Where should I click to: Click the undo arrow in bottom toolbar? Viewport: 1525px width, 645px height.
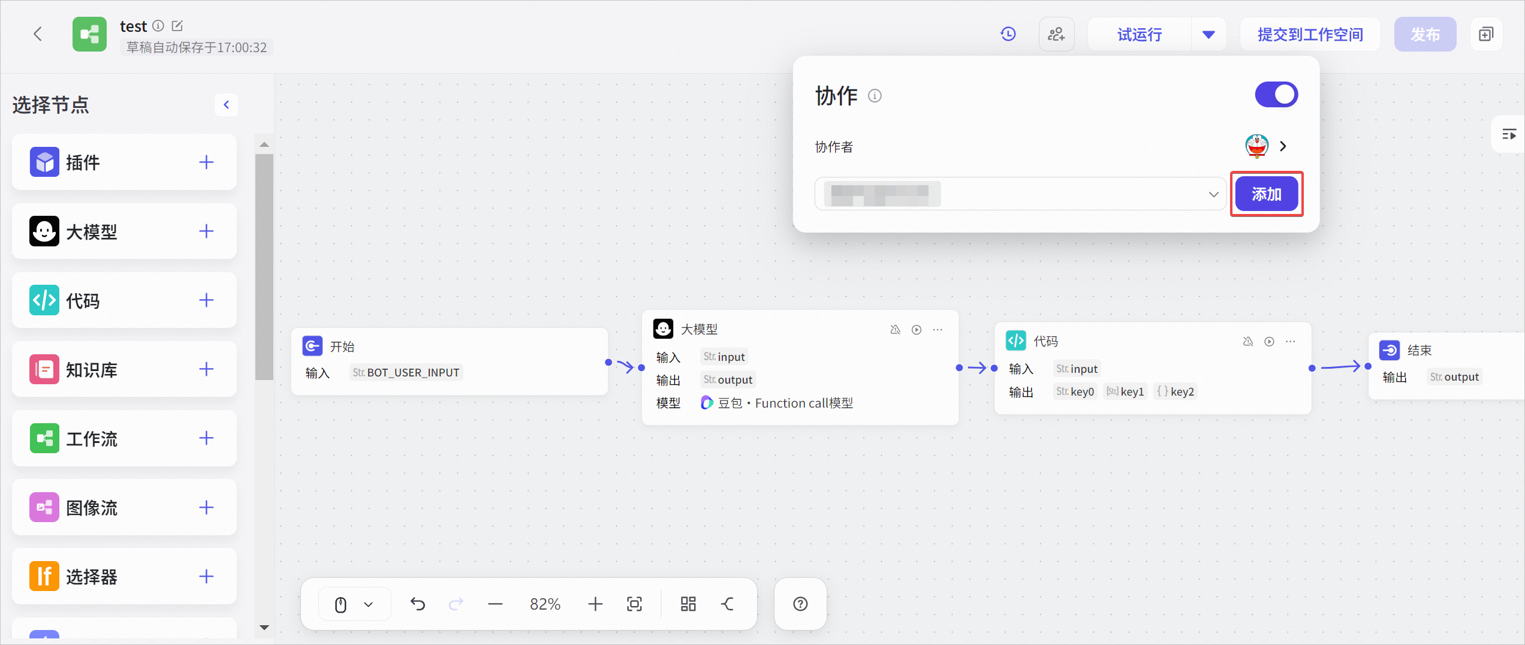(418, 604)
